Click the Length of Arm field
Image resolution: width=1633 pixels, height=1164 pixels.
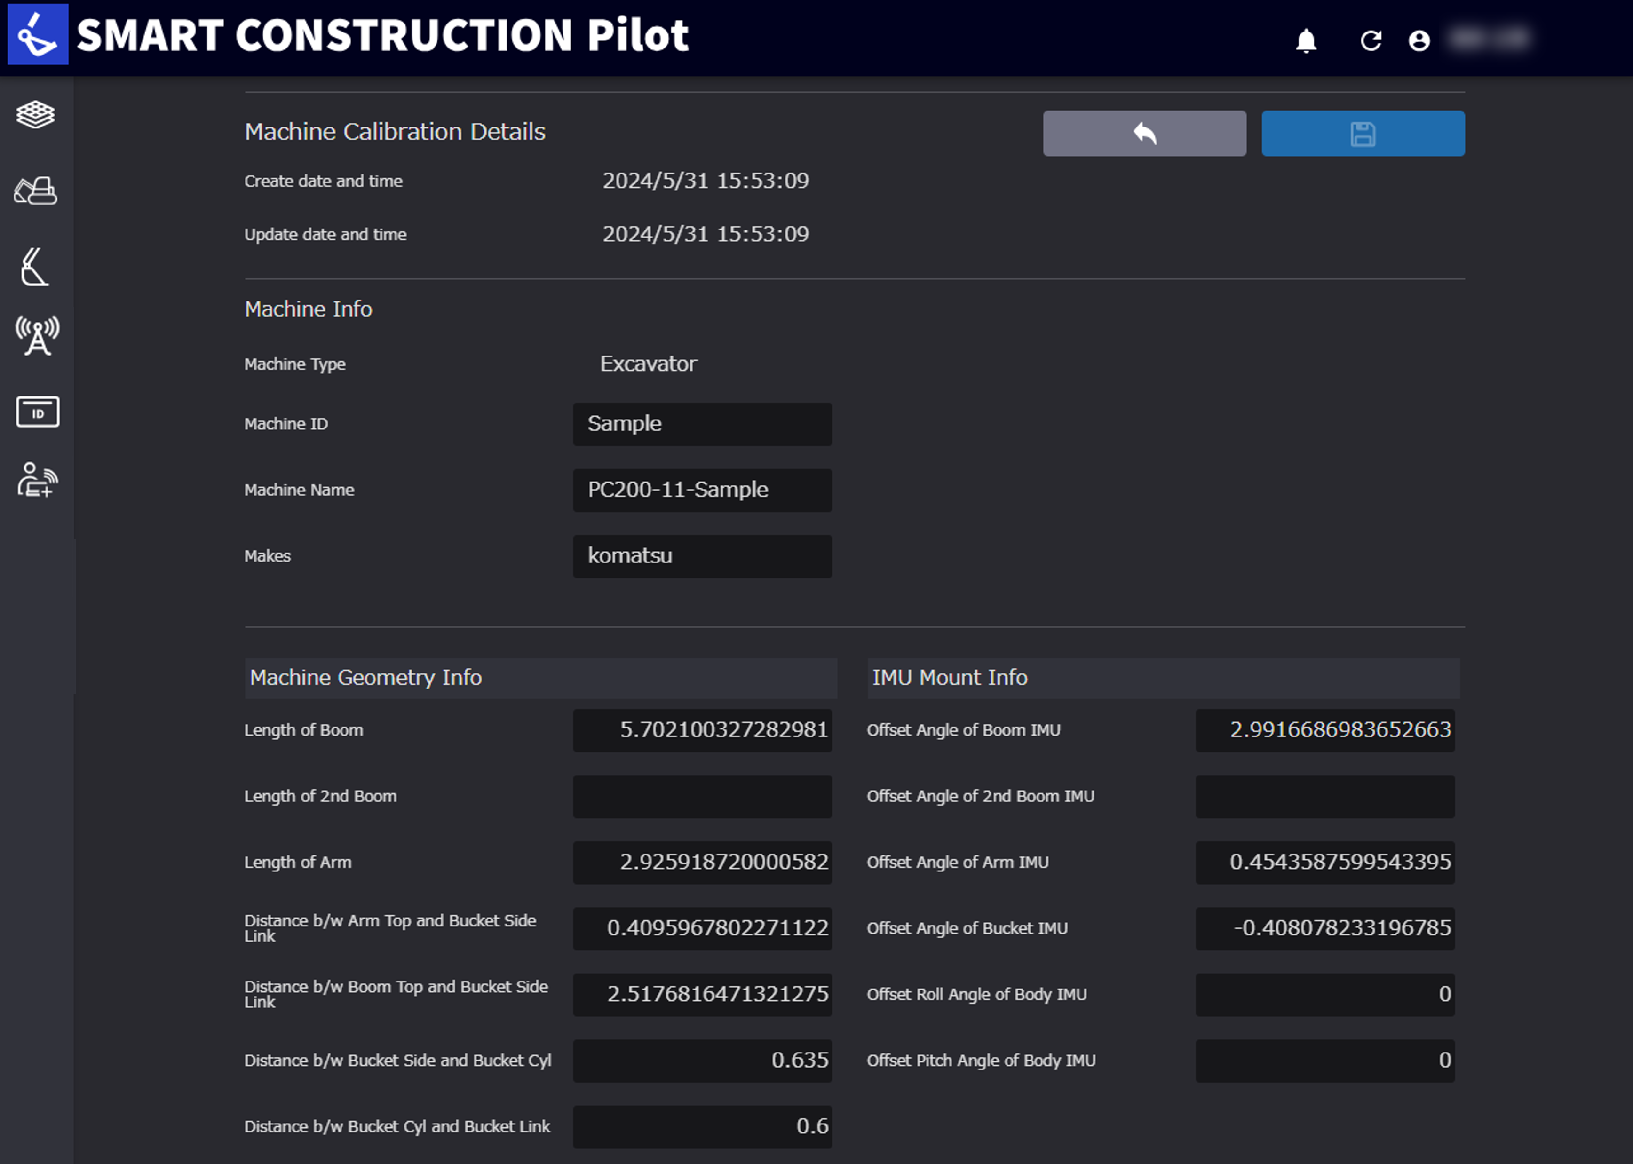702,862
